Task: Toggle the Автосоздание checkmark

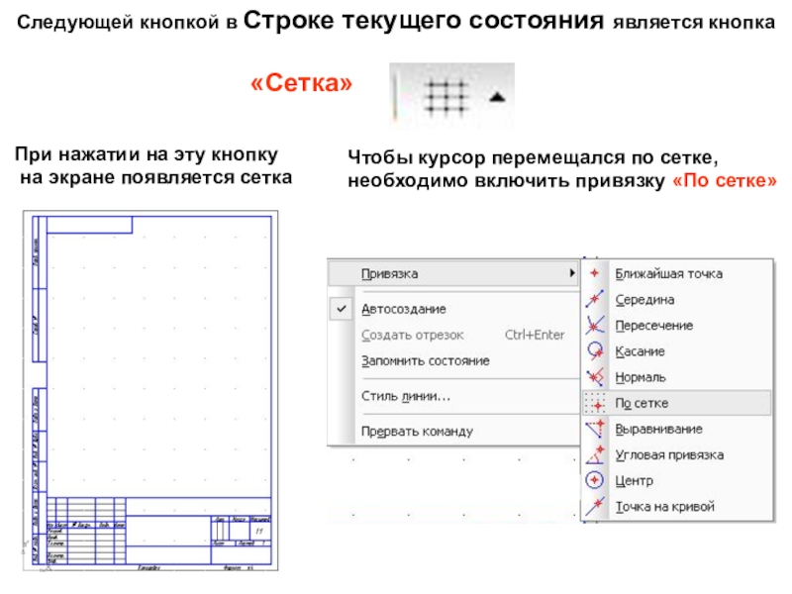Action: 342,309
